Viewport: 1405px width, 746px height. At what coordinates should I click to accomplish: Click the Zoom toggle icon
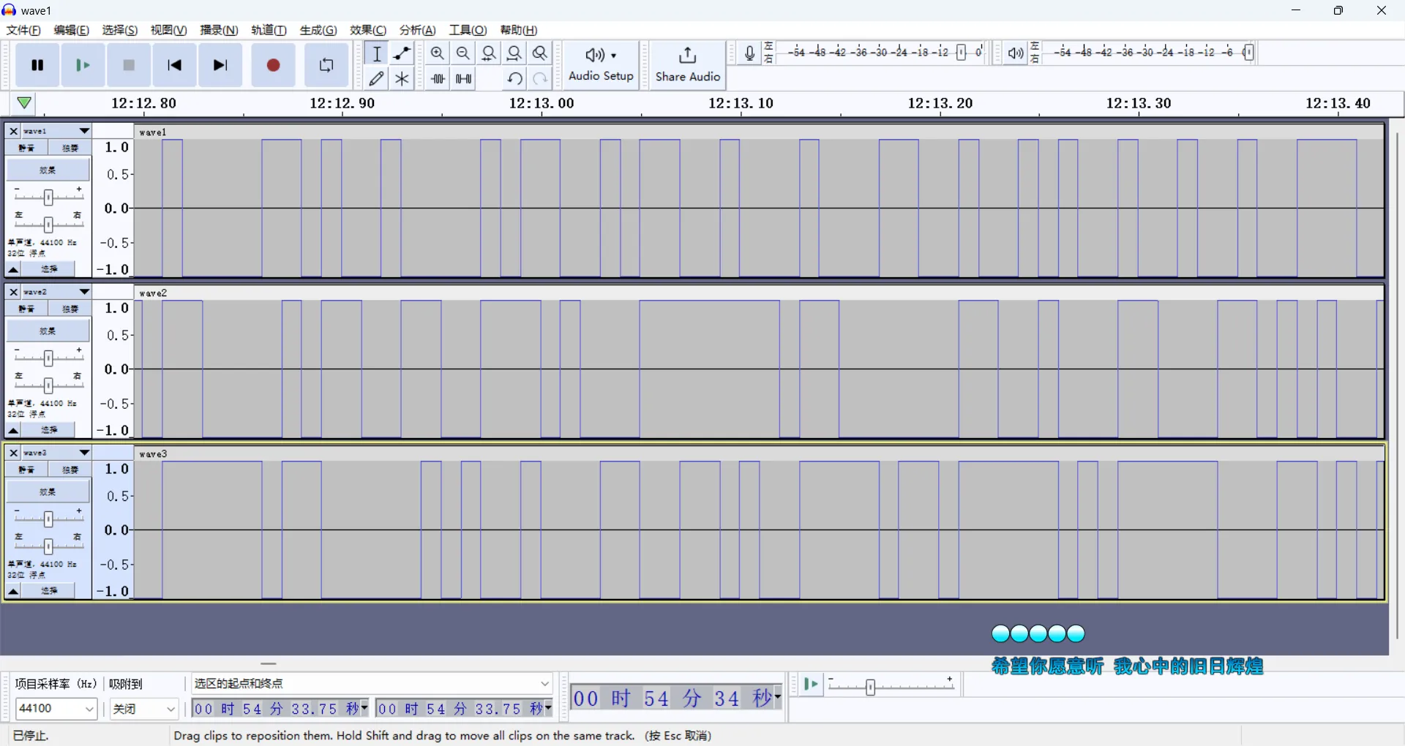pyautogui.click(x=540, y=53)
